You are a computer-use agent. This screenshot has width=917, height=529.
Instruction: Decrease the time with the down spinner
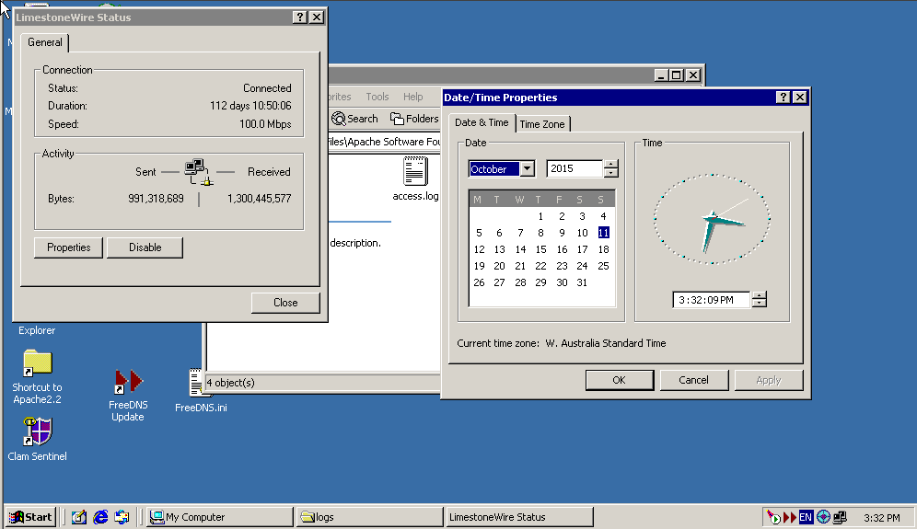coord(759,304)
